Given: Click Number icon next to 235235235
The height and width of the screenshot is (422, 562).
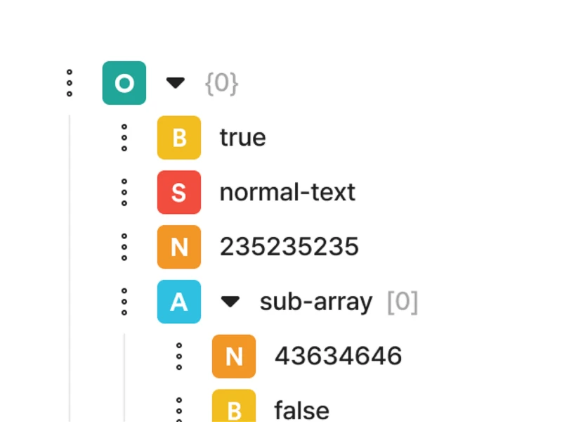Looking at the screenshot, I should 179,247.
